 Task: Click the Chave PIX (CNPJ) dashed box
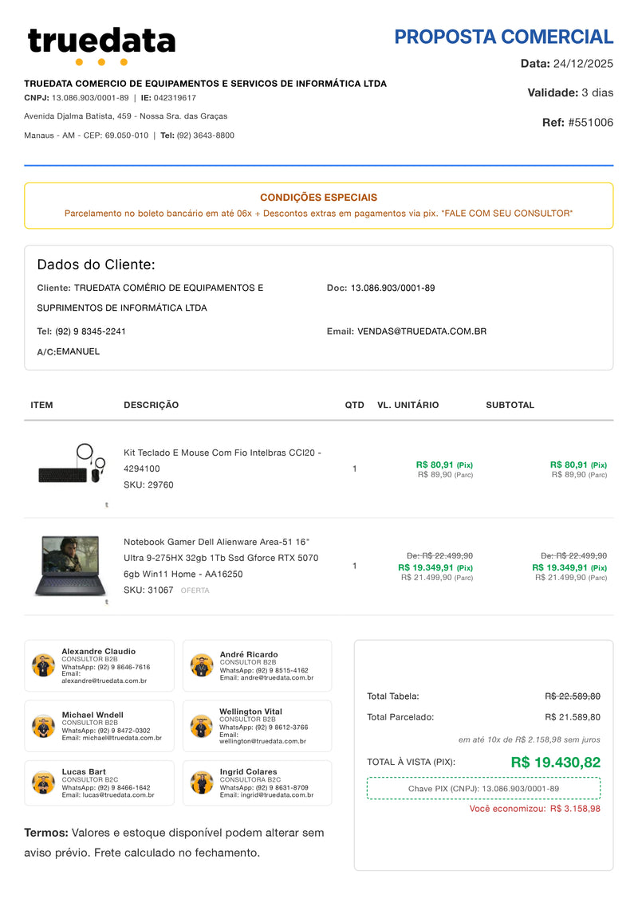pyautogui.click(x=483, y=789)
